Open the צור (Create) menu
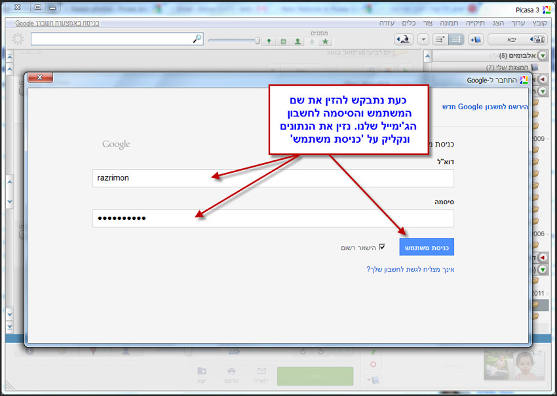This screenshot has height=396, width=557. point(428,23)
